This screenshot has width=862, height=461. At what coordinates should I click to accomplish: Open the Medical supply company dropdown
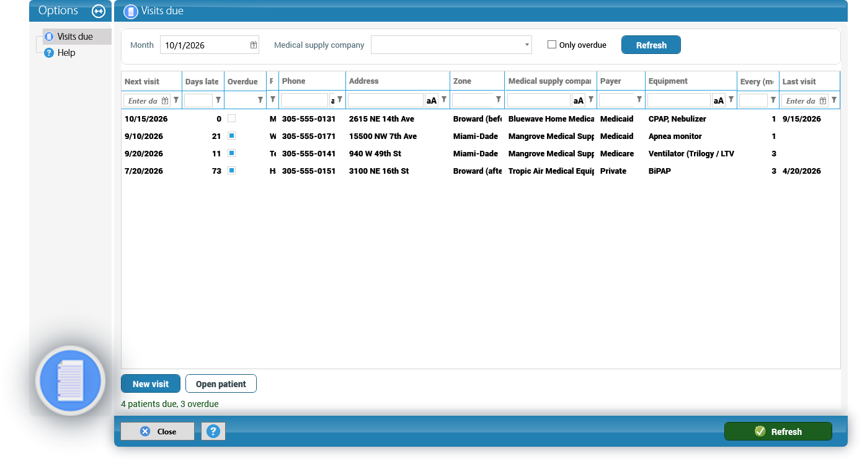[527, 45]
